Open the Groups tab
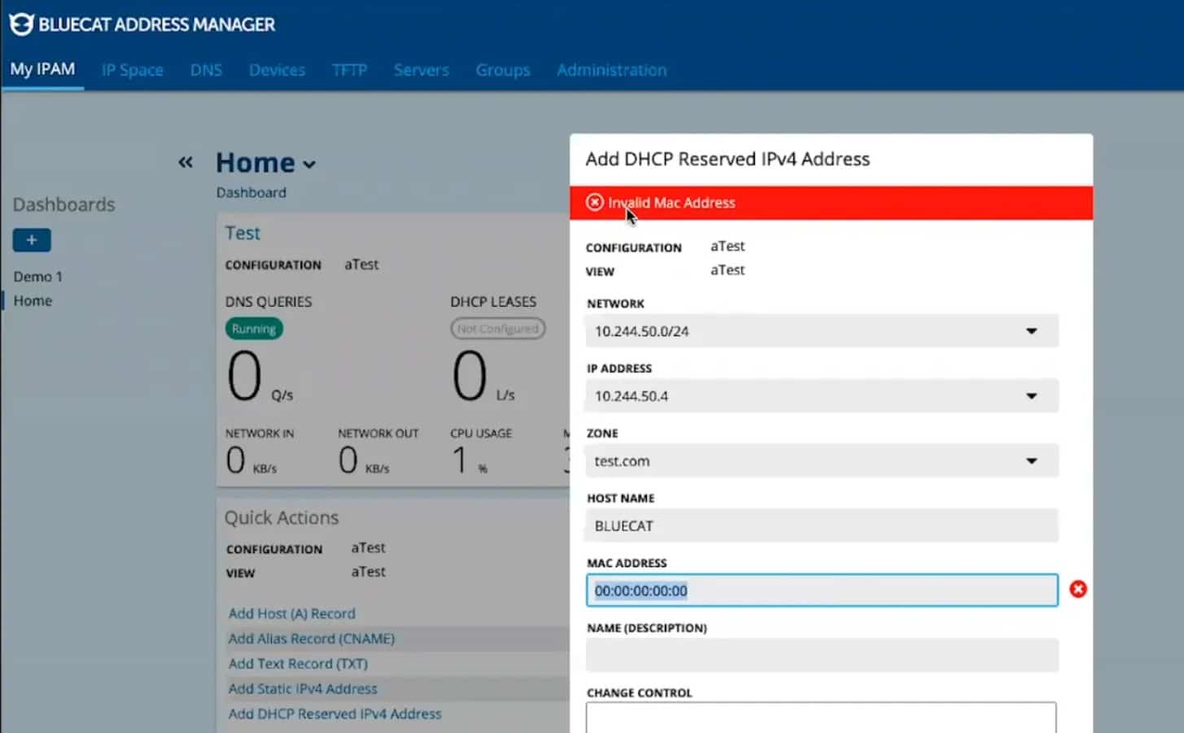The height and width of the screenshot is (733, 1184). (503, 70)
